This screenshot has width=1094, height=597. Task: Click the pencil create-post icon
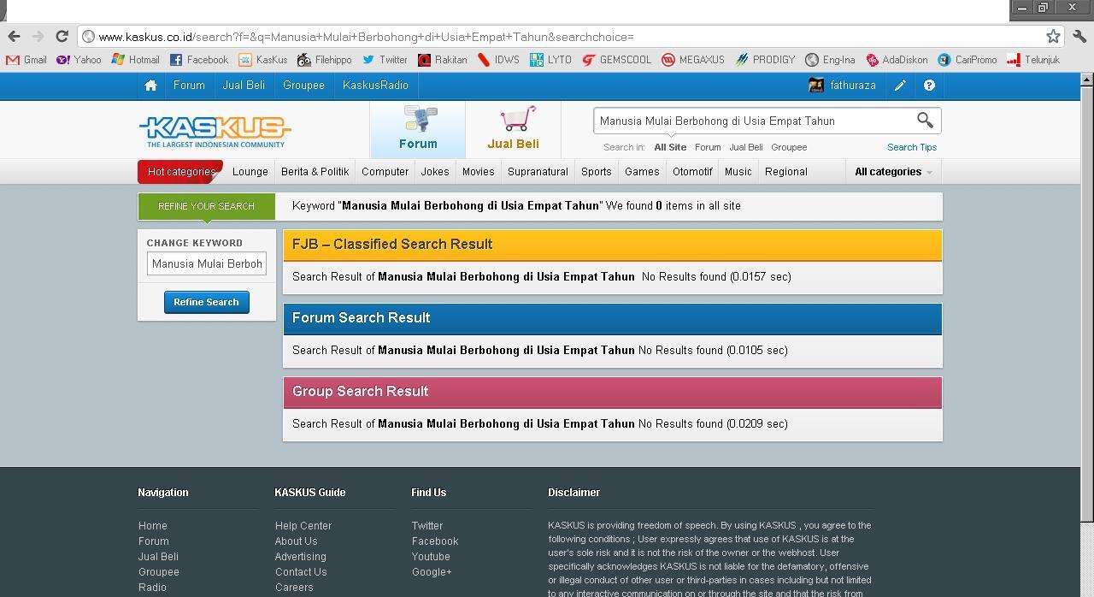point(900,86)
